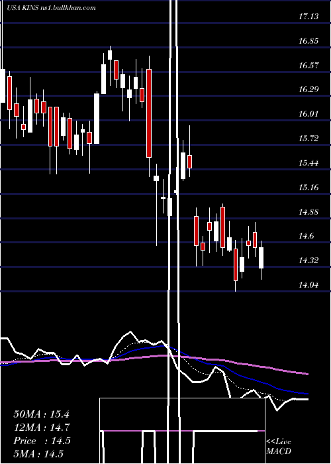331x464 pixels.
Task: Click the 16.29 price axis label
Action: point(308,89)
